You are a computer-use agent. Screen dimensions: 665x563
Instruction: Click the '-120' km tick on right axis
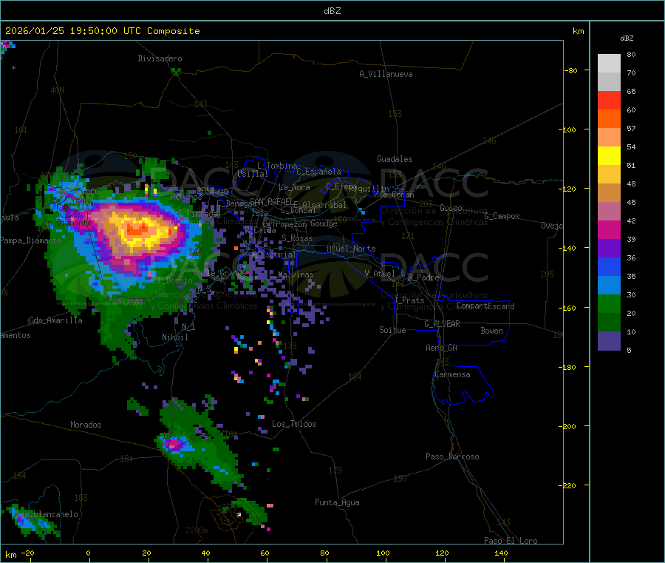tap(567, 189)
